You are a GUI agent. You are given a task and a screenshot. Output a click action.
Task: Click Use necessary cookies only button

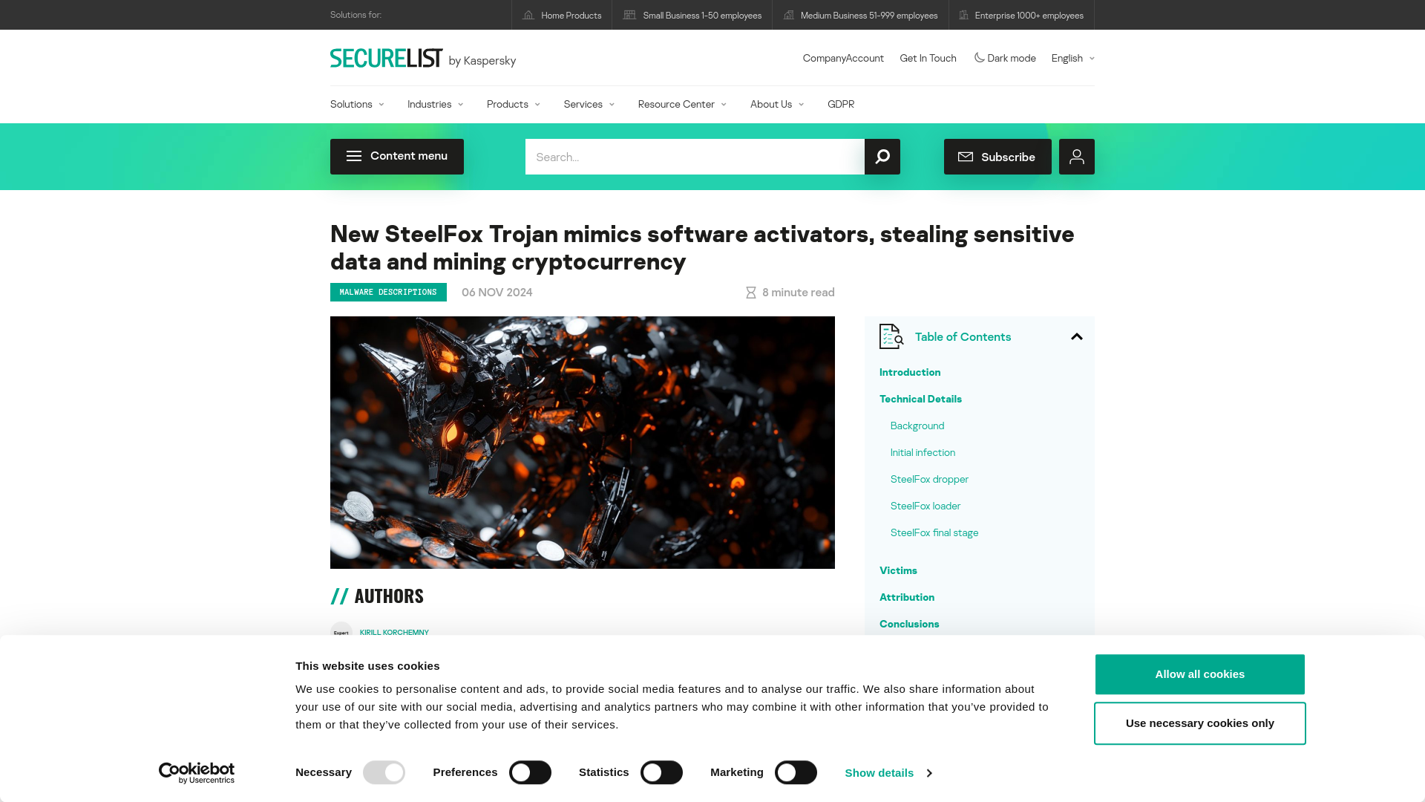(1199, 724)
